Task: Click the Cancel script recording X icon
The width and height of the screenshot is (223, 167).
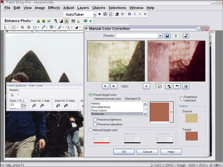Action: (x=140, y=14)
